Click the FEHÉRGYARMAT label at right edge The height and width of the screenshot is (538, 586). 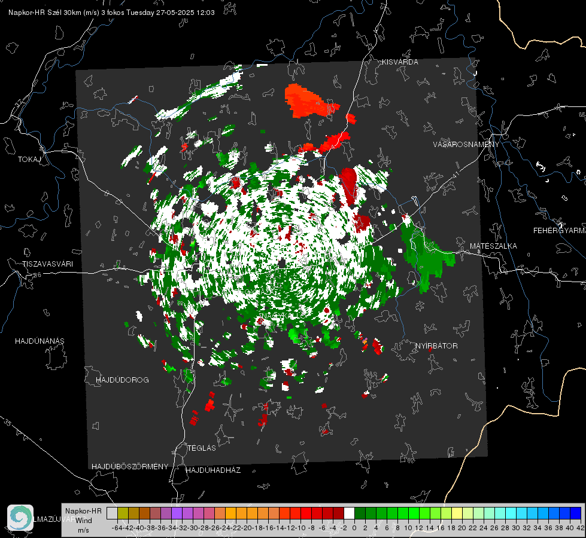point(560,231)
